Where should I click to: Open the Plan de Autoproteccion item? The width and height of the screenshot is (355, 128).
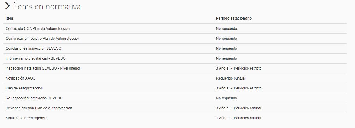point(24,88)
